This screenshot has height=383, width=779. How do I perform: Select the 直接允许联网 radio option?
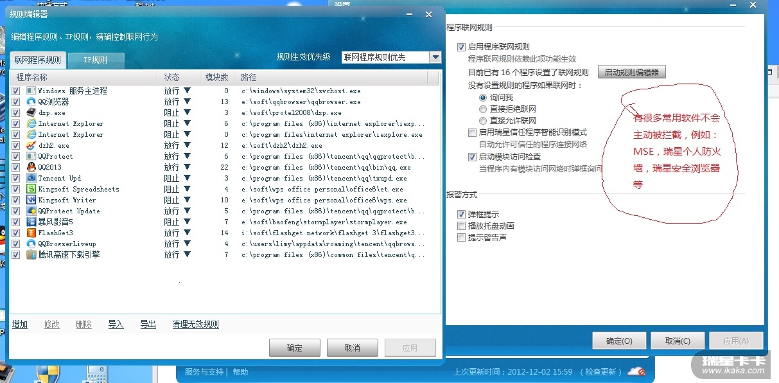483,121
